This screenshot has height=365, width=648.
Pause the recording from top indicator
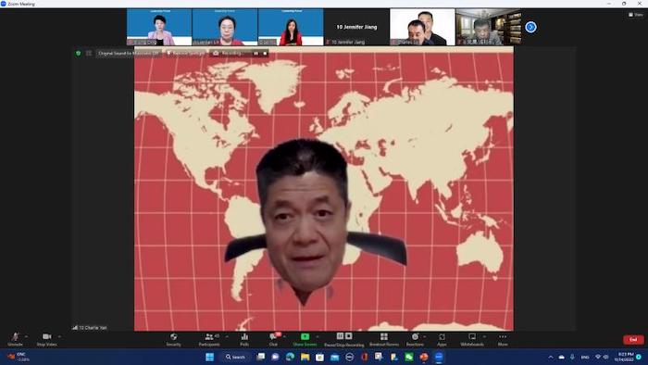coord(255,54)
